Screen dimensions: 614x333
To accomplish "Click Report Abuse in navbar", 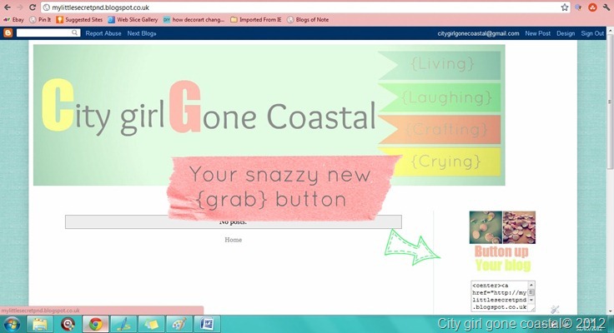I will click(103, 33).
